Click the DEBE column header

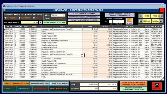(x=90, y=27)
